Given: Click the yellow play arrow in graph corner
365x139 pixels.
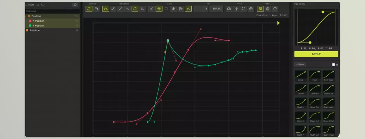Looking at the screenshot, I should 278,23.
